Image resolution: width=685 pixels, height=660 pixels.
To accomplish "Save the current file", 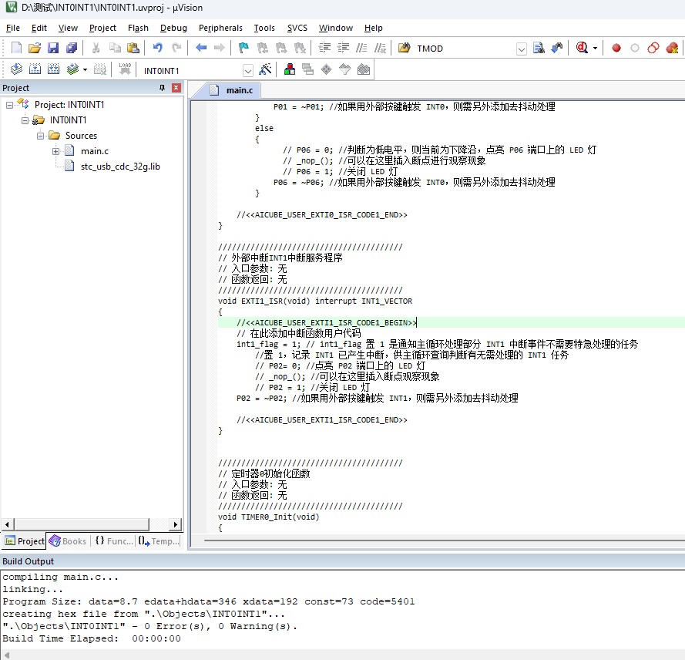I will [x=53, y=48].
